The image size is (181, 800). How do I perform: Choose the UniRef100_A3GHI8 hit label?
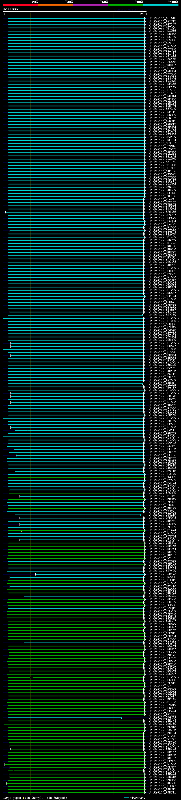pos(162,727)
